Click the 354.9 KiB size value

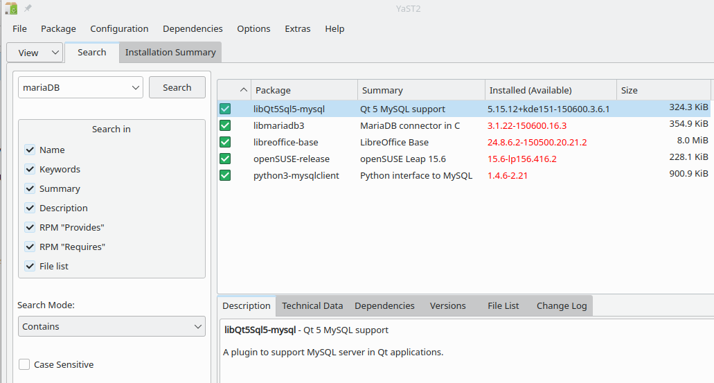click(x=688, y=123)
